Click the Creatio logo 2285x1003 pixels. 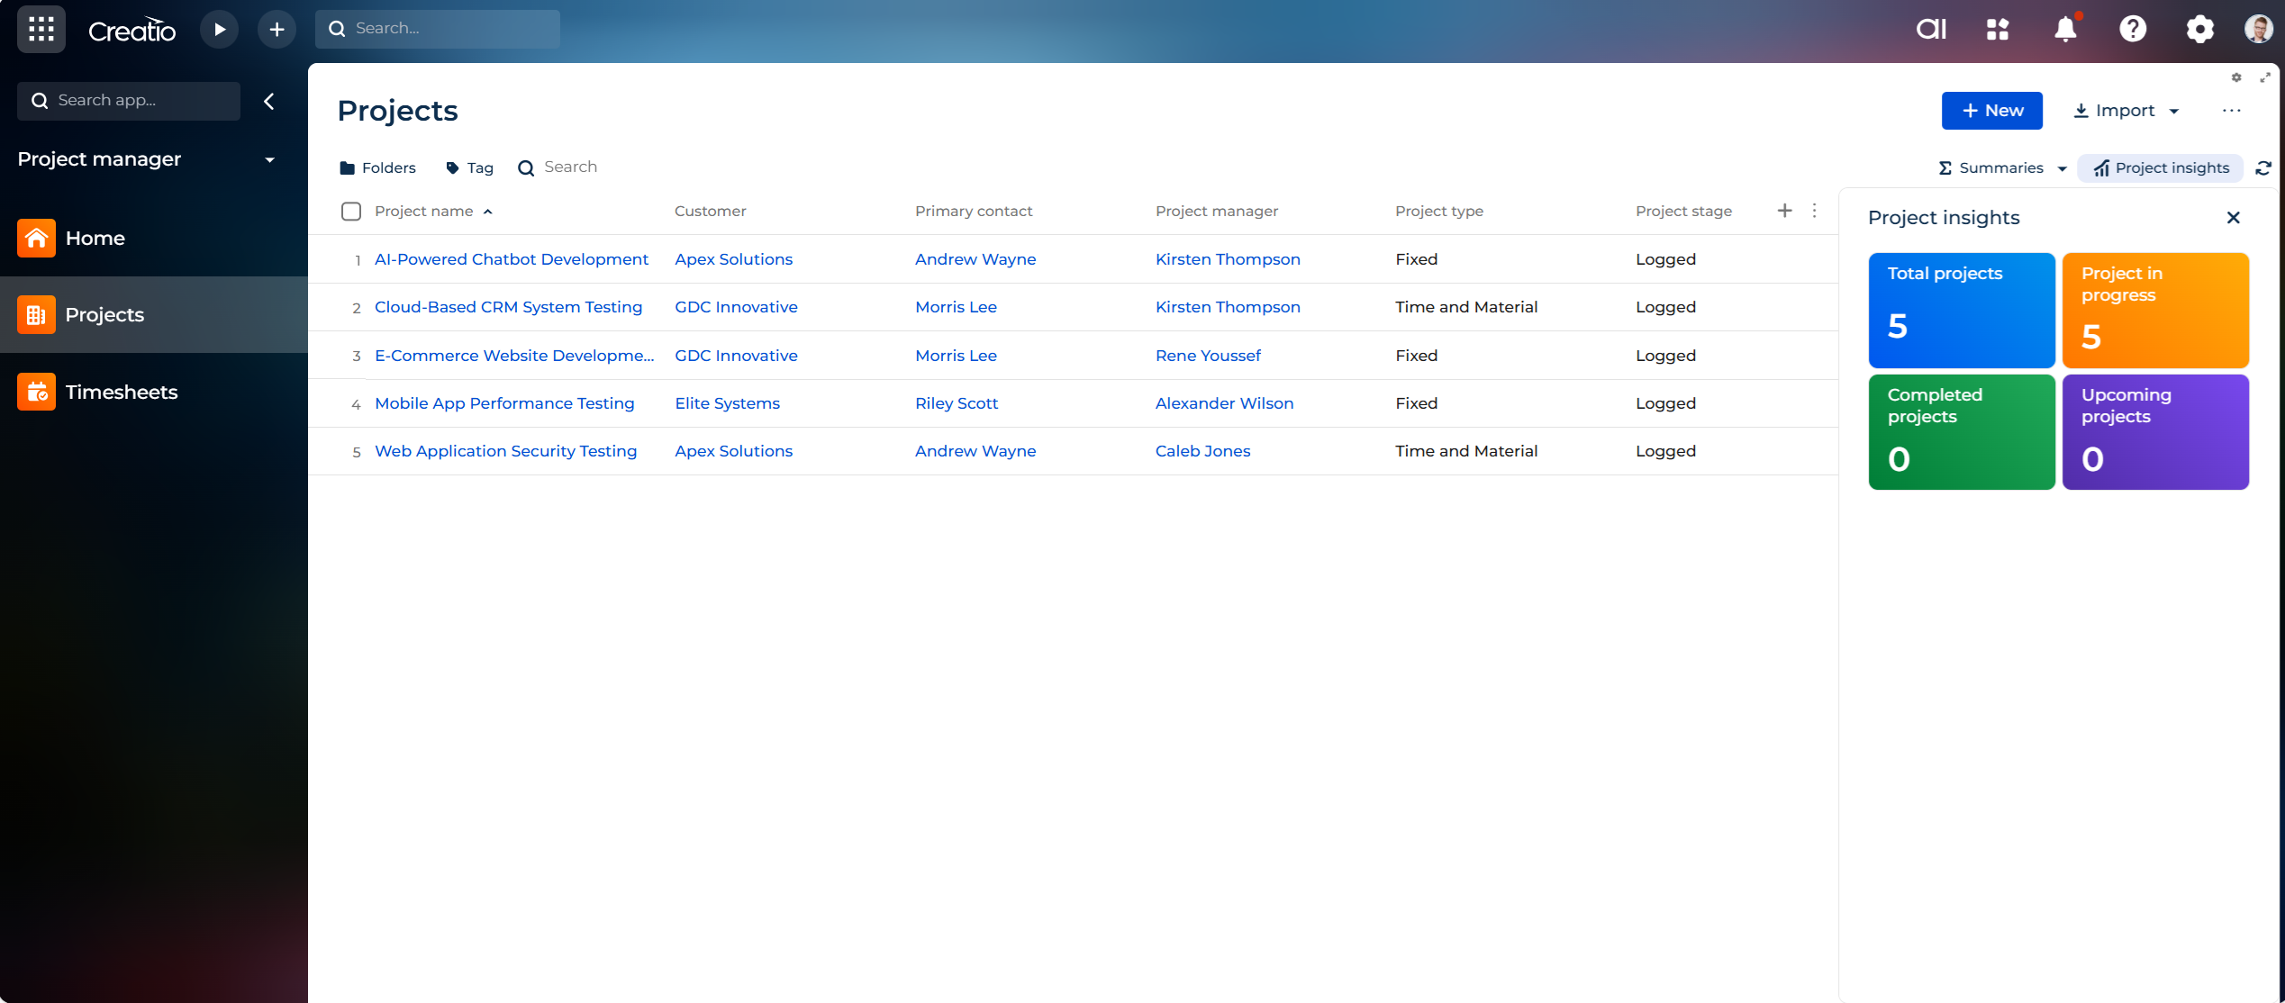coord(131,31)
